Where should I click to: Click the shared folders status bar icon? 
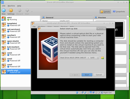[88, 93]
